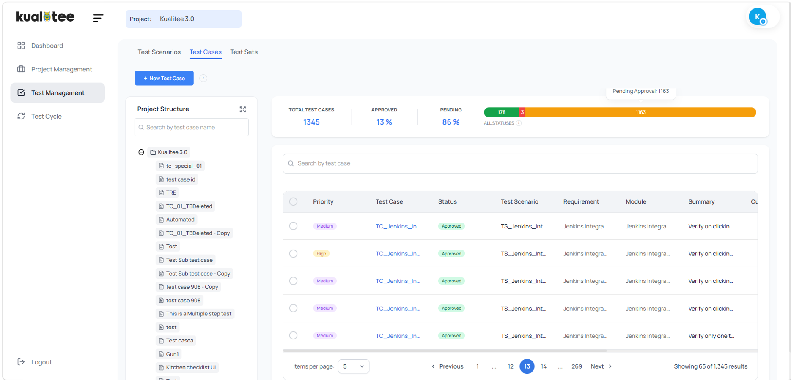Click the file icon beside Gun1
Viewport: 791px width, 380px height.
[161, 354]
